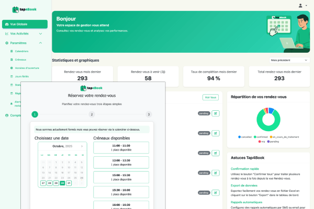Click the Jours fériés sidebar icon
This screenshot has width=314, height=209.
tap(12, 76)
